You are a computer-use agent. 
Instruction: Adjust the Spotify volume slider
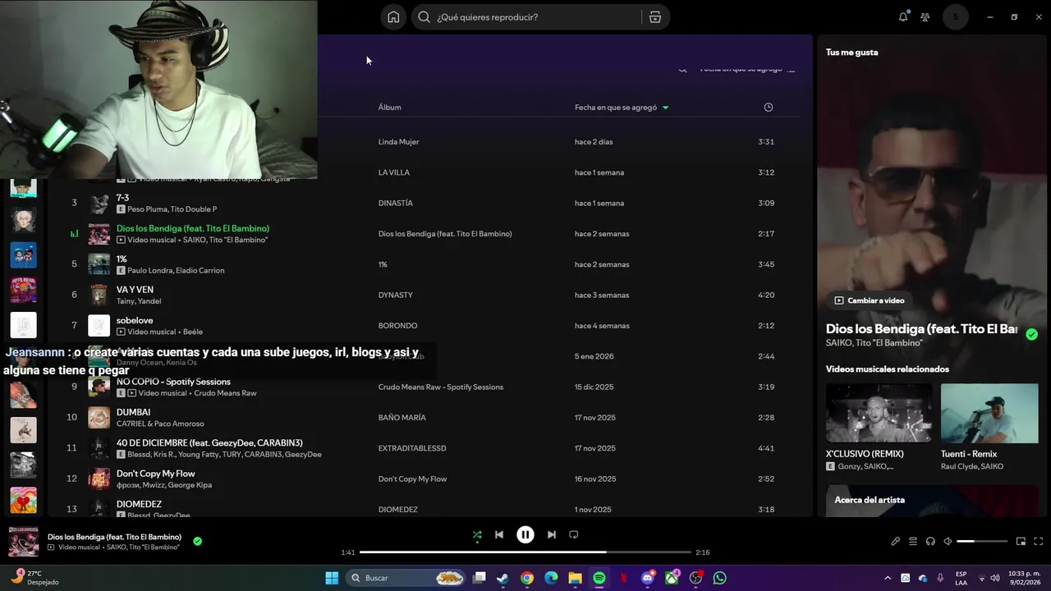(x=982, y=542)
